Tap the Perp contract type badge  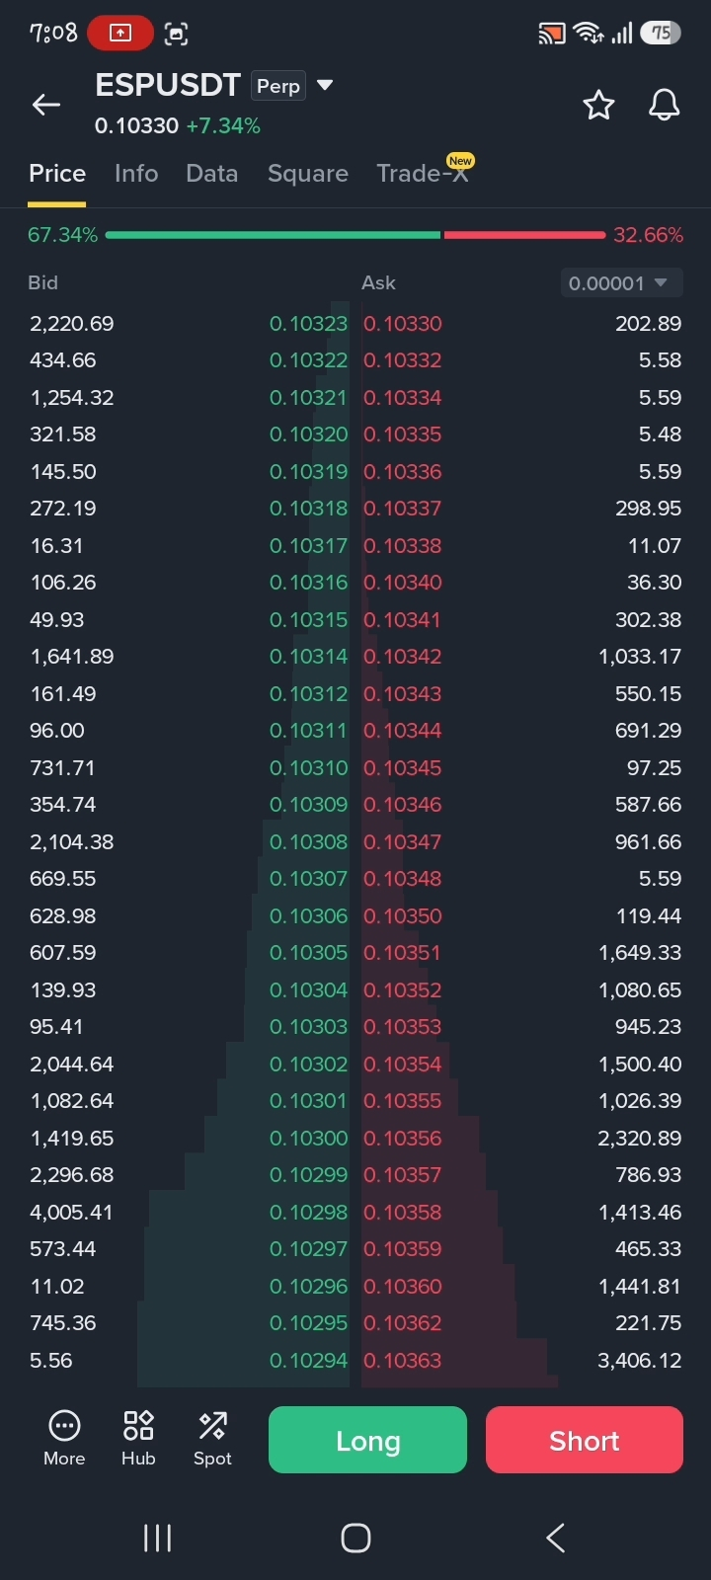[x=278, y=86]
